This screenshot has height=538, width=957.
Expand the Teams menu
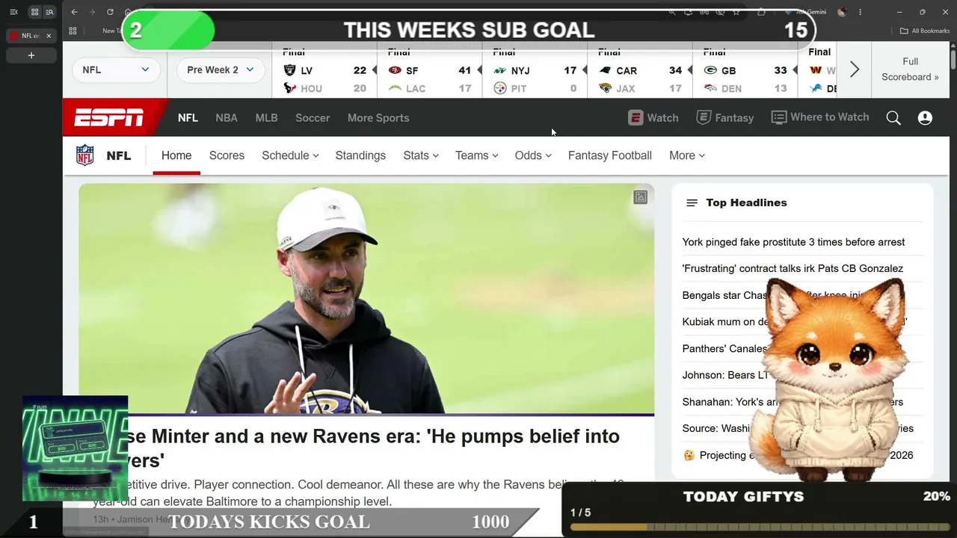pos(477,155)
